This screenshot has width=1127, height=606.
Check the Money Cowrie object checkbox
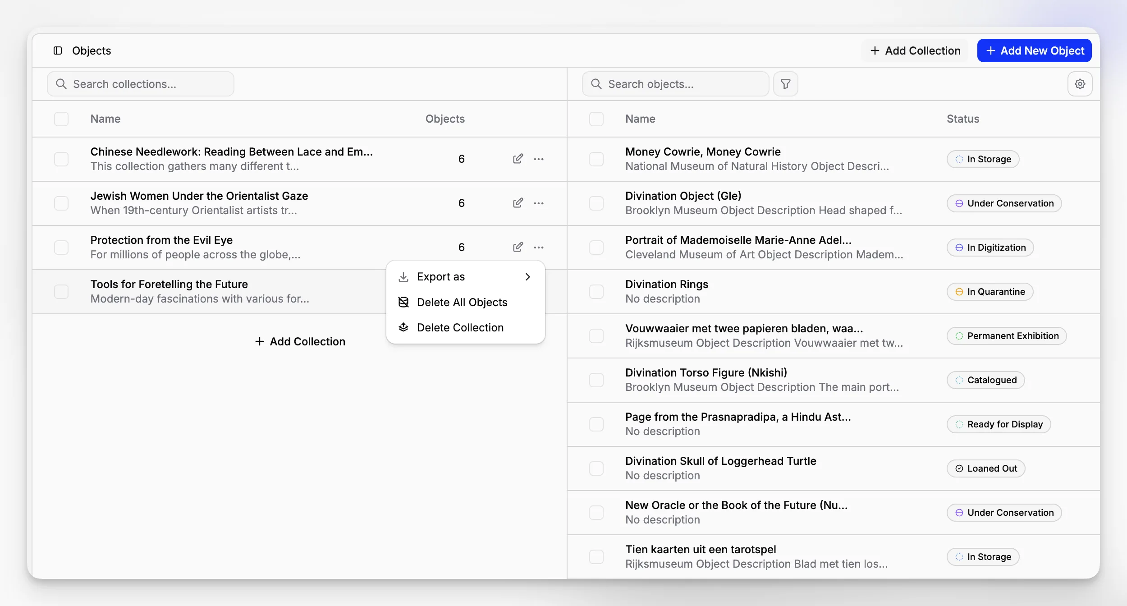596,159
